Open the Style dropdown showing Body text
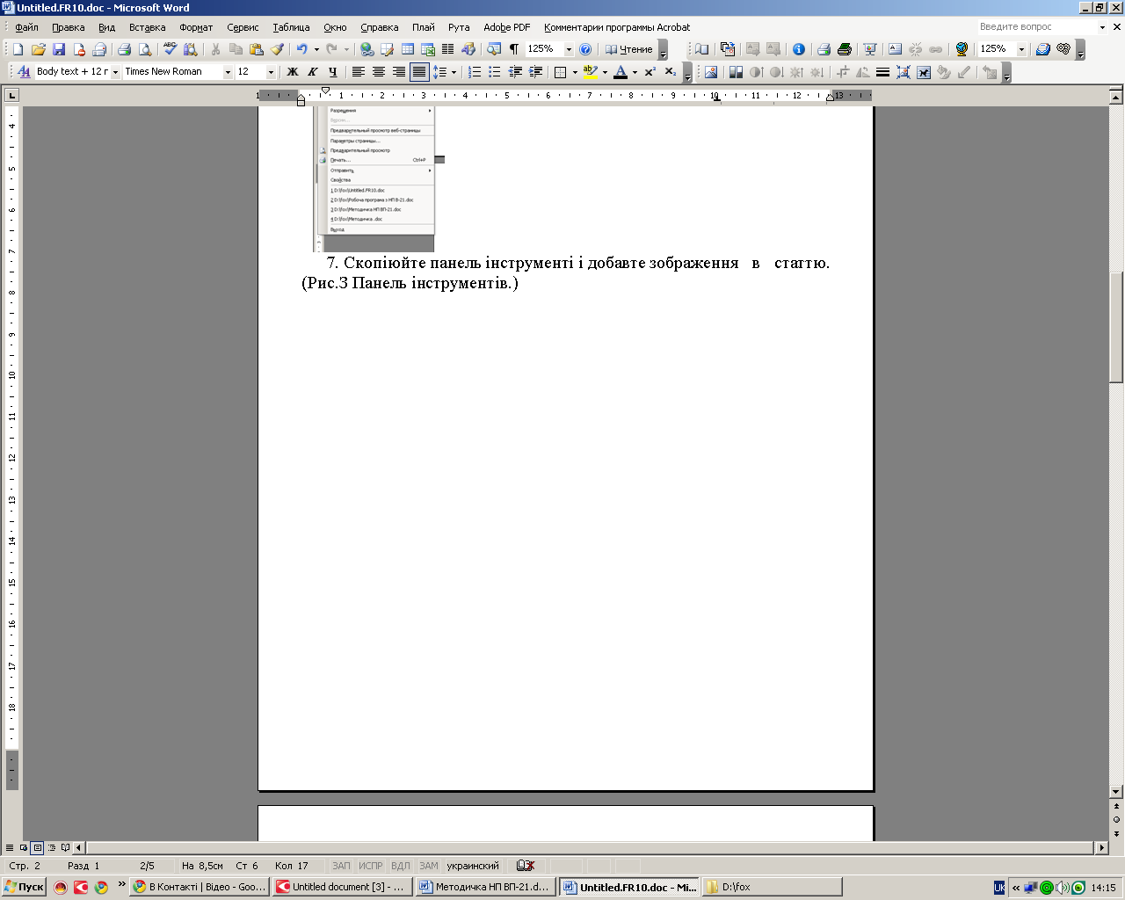Screen dimensions: 1125x900 pos(115,72)
